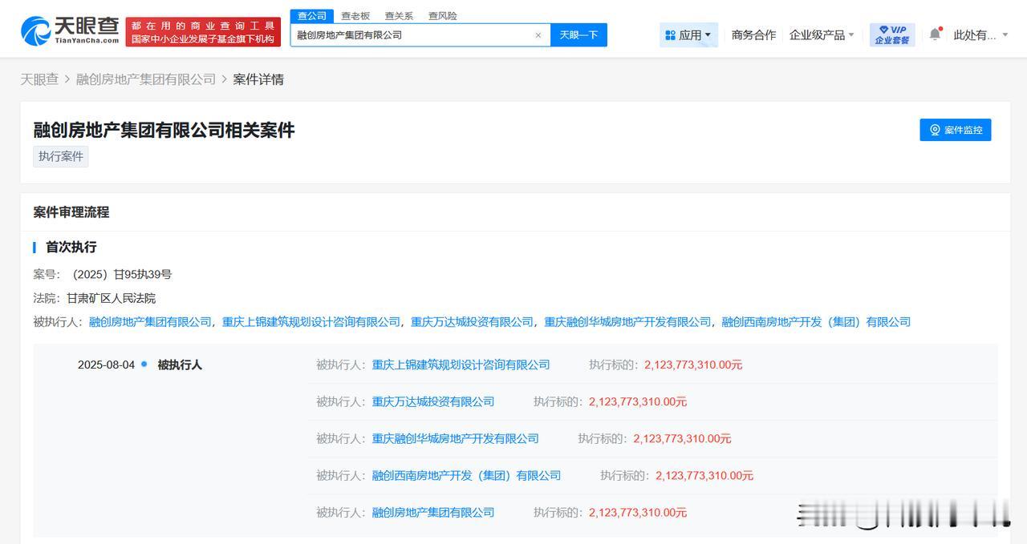This screenshot has height=544, width=1027.
Task: Open the notification bell icon
Action: pyautogui.click(x=935, y=34)
